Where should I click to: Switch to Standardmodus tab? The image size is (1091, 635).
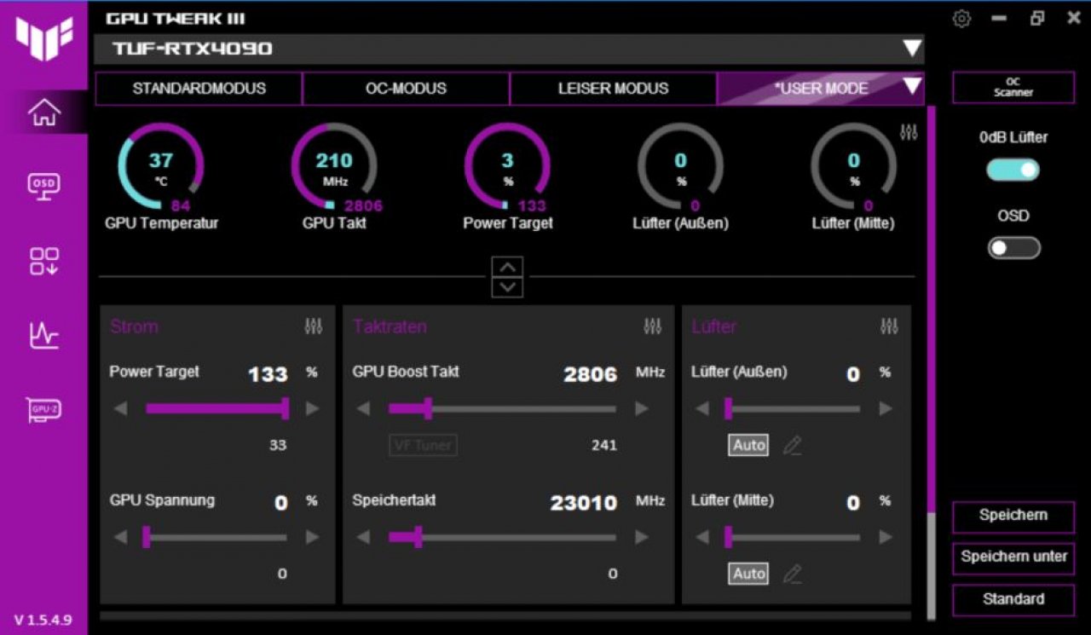[199, 89]
